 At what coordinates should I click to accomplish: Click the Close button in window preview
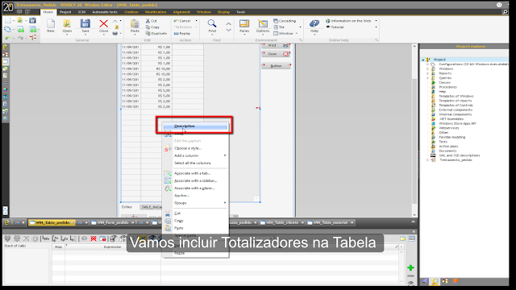[276, 54]
